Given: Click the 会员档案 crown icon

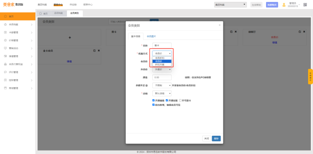Looking at the screenshot, I should pyautogui.click(x=6, y=24).
